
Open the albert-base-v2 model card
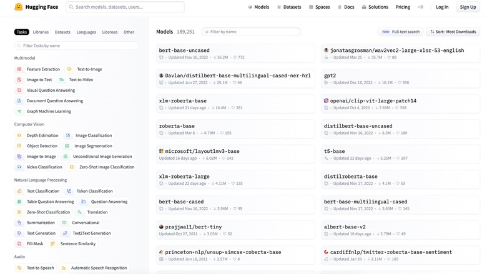400,230
